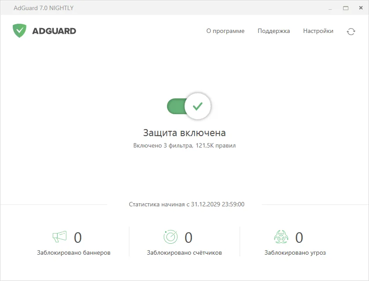The width and height of the screenshot is (369, 281).
Task: Click the blocked trackers count 0
Action: point(188,238)
